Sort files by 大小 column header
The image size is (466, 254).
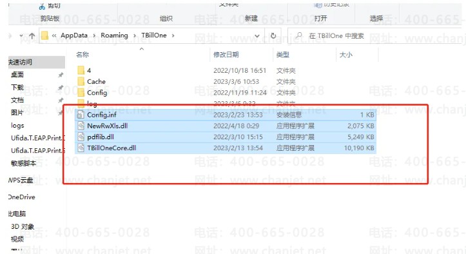click(x=345, y=54)
